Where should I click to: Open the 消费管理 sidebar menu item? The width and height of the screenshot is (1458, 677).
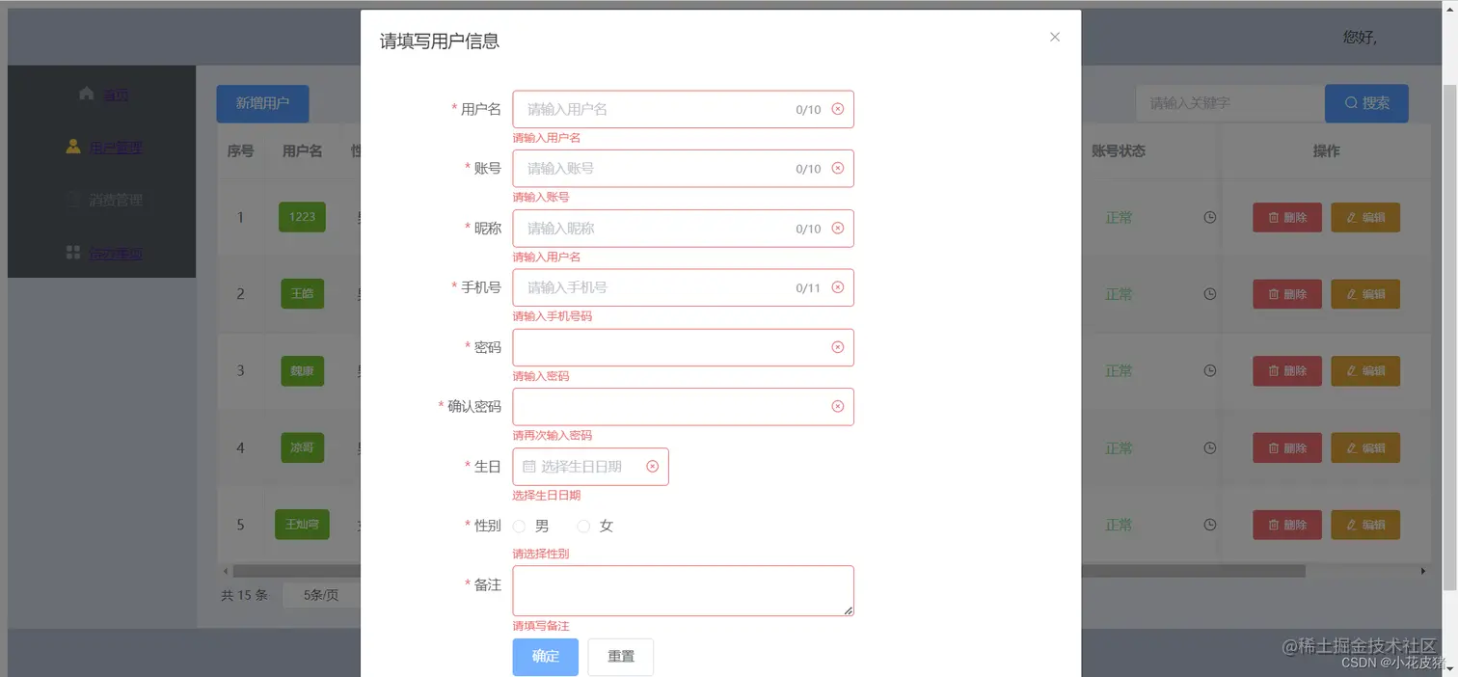[116, 200]
